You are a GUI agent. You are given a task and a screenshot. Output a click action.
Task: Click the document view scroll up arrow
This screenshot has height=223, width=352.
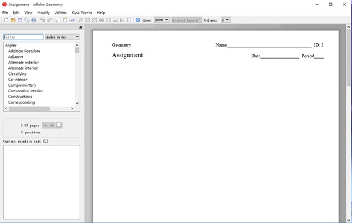(348, 27)
